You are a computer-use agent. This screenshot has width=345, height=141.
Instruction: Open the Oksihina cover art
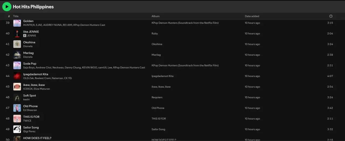[x=17, y=44]
